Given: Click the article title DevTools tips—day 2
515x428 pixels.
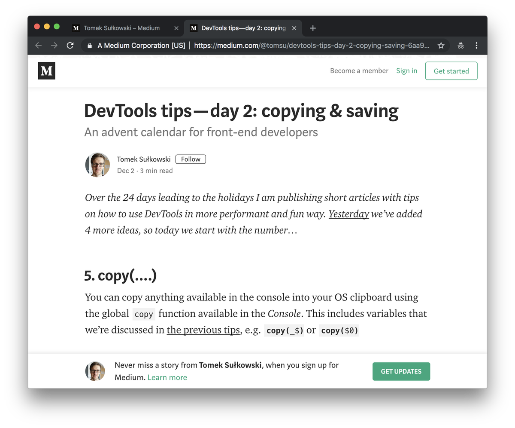Looking at the screenshot, I should [x=241, y=111].
